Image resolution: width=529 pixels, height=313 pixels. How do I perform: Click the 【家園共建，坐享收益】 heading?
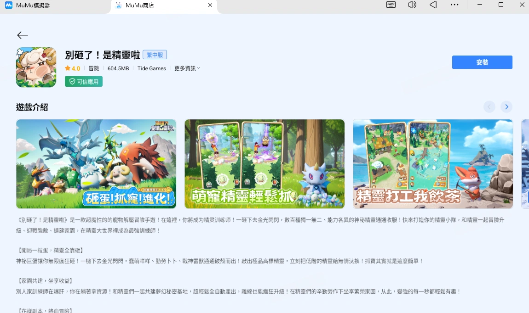pyautogui.click(x=45, y=281)
